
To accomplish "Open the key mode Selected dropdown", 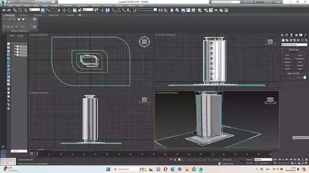I will click(263, 160).
